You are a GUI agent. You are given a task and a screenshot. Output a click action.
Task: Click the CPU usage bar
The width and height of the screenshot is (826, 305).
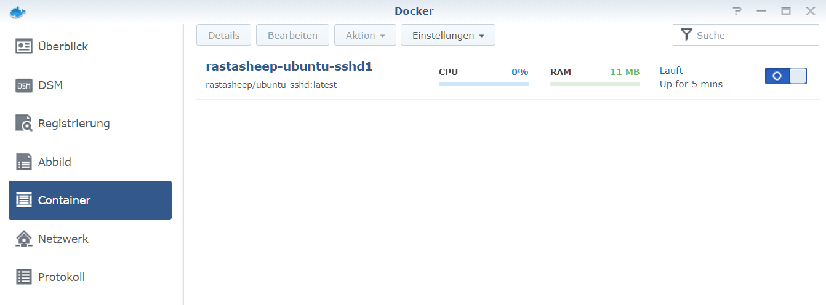tap(484, 84)
